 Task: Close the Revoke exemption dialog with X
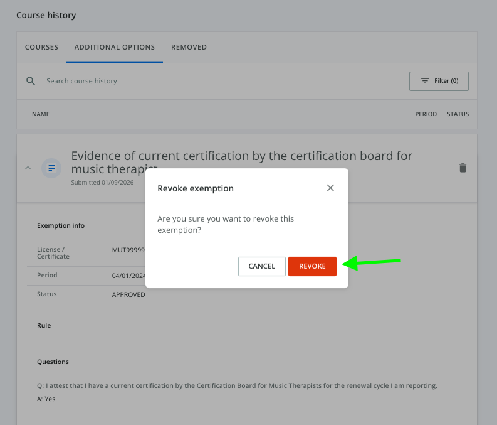[330, 188]
